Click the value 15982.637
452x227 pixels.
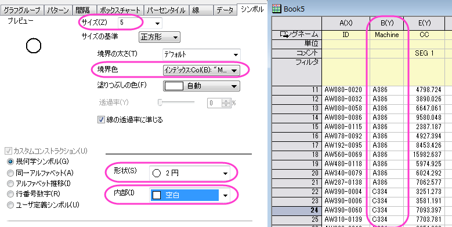coord(424,155)
